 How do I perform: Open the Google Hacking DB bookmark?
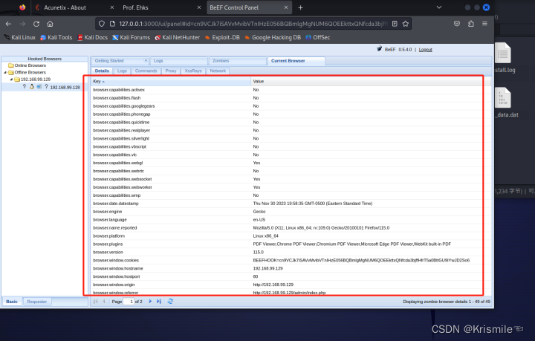(x=273, y=37)
